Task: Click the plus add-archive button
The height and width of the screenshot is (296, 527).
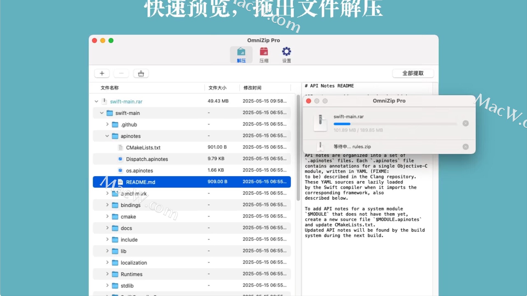Action: coord(102,73)
